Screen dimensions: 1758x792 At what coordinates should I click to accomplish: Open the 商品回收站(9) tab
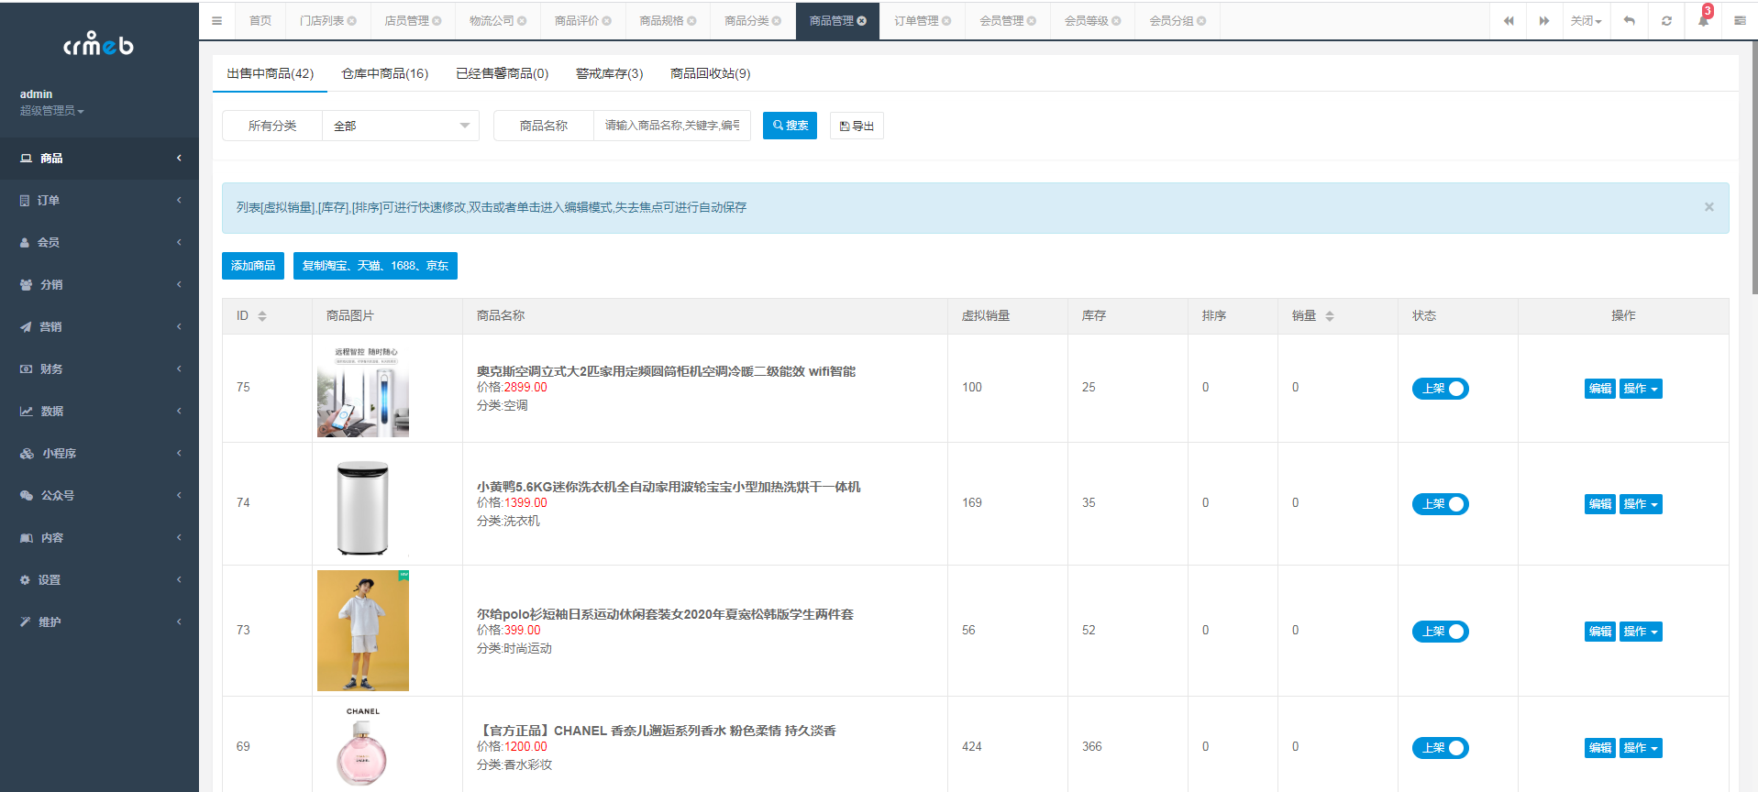click(x=710, y=73)
